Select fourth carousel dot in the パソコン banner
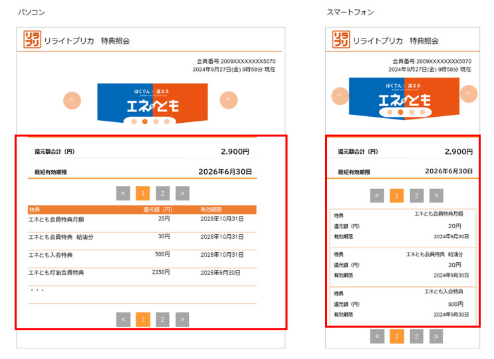494x359 pixels. click(167, 121)
